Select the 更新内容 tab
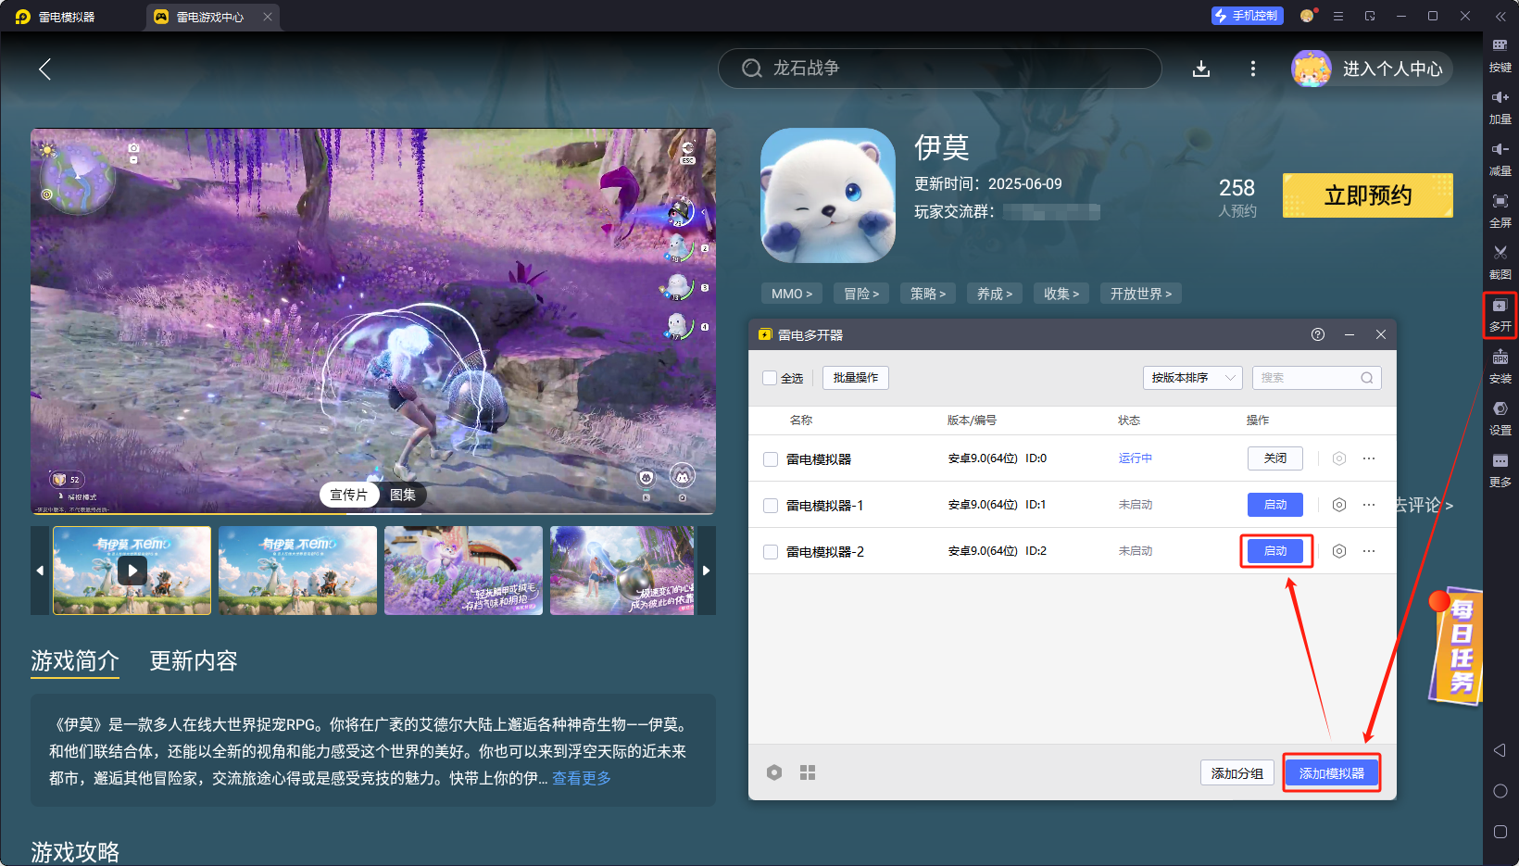Viewport: 1519px width, 866px height. pyautogui.click(x=194, y=660)
